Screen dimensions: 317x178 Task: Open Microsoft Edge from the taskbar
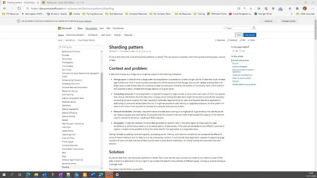tap(28, 175)
